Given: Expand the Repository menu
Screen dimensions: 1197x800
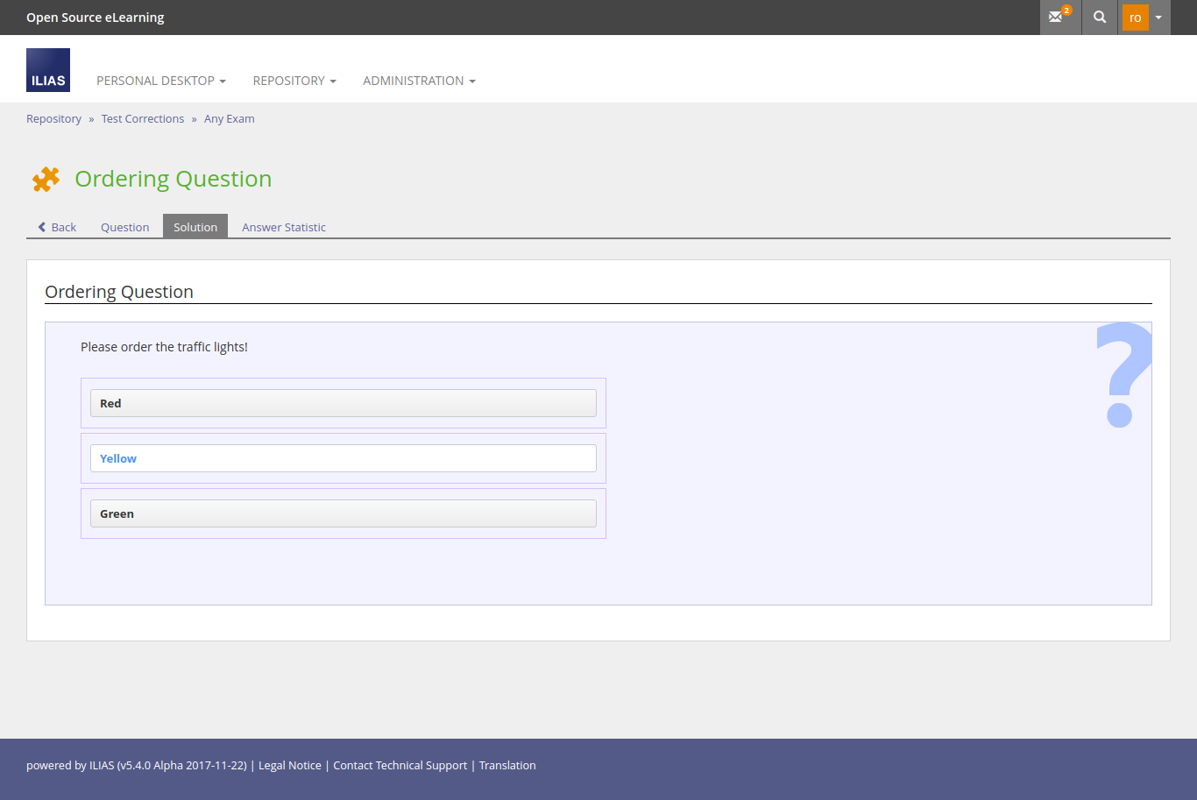Looking at the screenshot, I should coord(294,81).
